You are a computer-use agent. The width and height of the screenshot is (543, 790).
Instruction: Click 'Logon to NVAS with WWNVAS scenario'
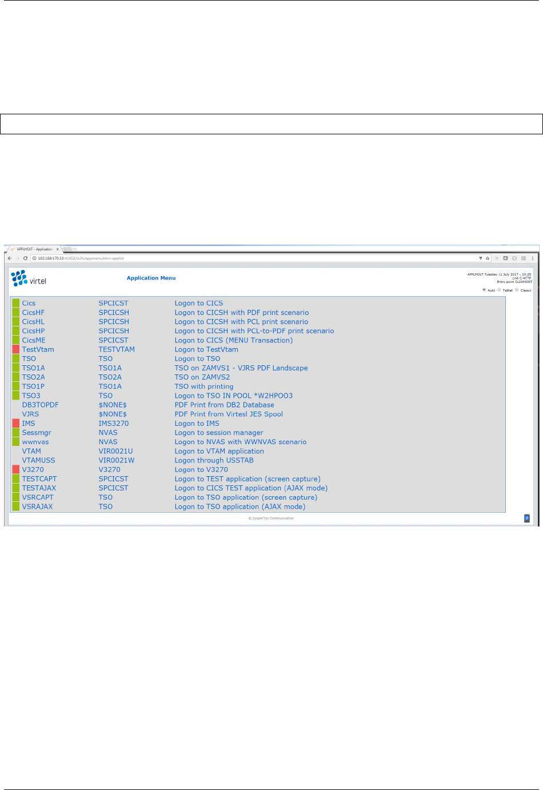click(241, 442)
